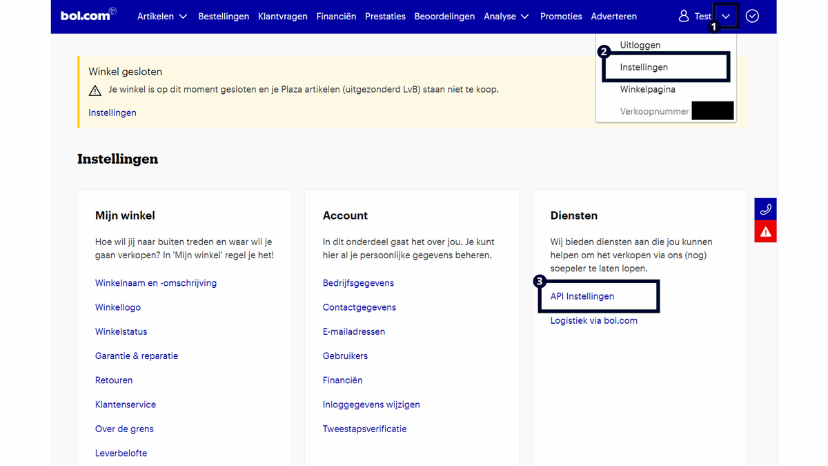Open the Leverbelofte link
828x466 pixels.
[x=121, y=453]
